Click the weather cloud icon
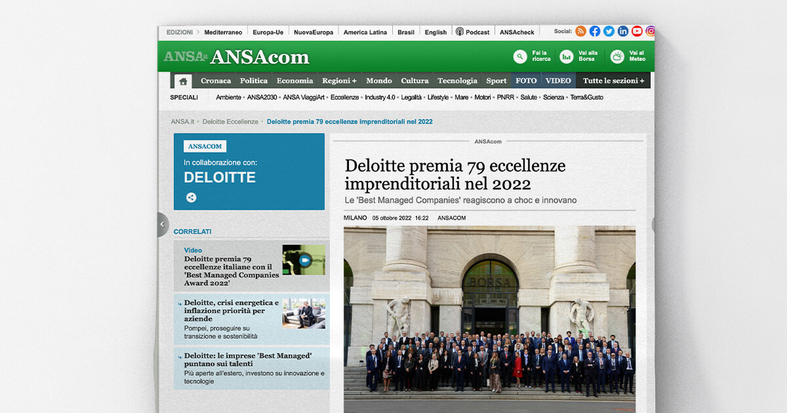Viewport: 787px width, 413px height. pyautogui.click(x=617, y=57)
